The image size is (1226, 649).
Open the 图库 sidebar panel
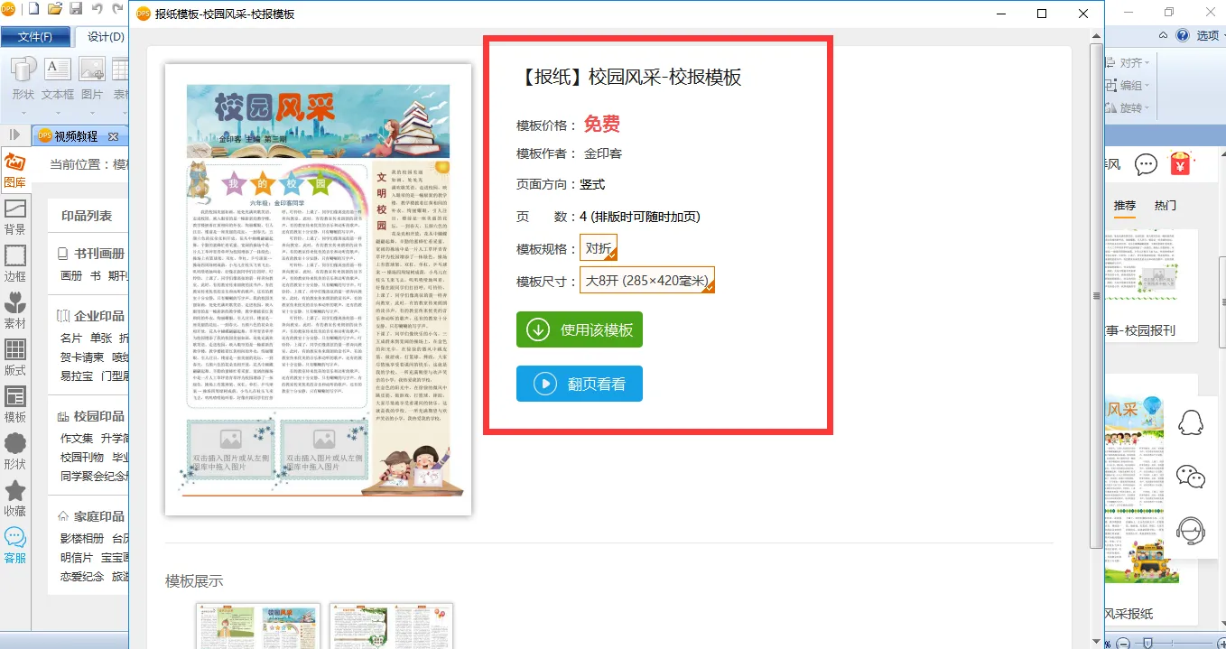(14, 171)
